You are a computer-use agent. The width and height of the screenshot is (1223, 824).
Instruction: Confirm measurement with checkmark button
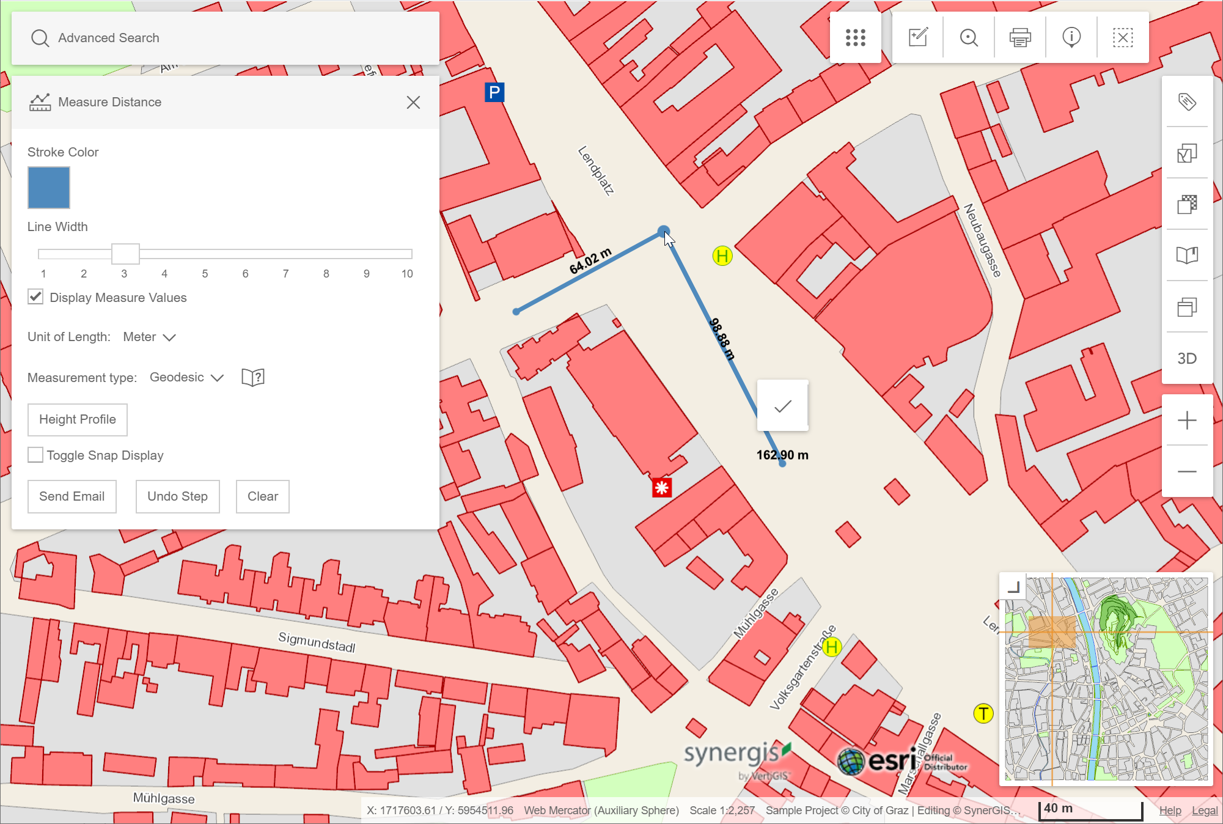click(782, 406)
